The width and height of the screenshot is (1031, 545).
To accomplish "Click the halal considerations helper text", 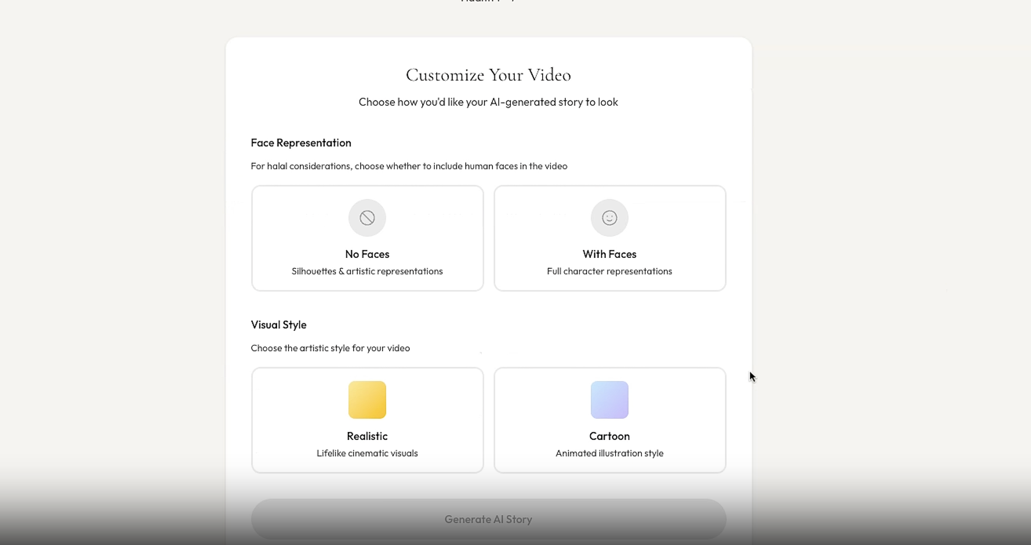I will click(409, 166).
